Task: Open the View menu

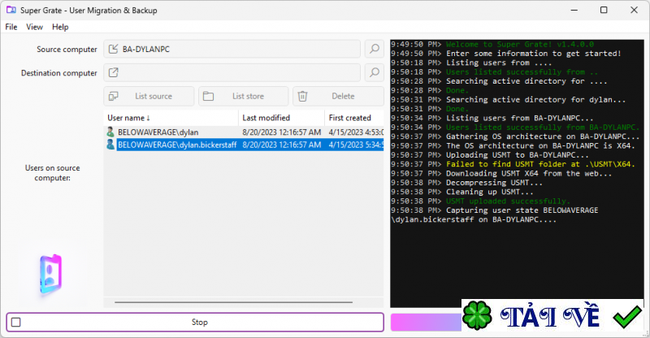Action: pos(34,27)
